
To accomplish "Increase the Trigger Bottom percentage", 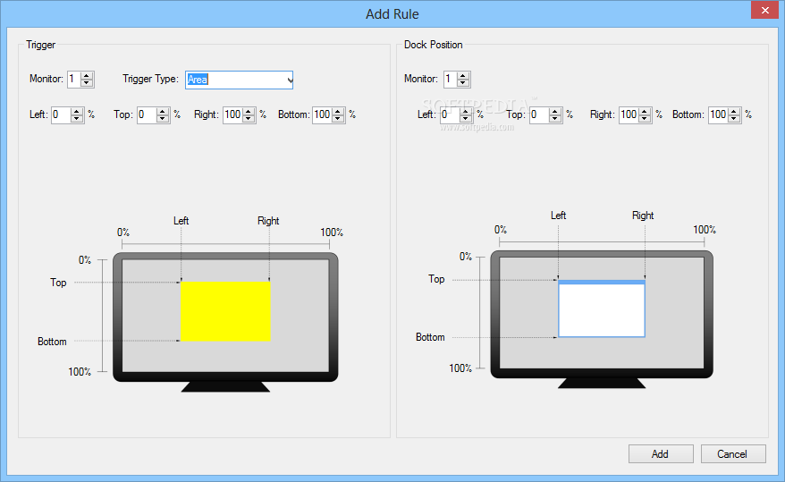I will point(338,112).
